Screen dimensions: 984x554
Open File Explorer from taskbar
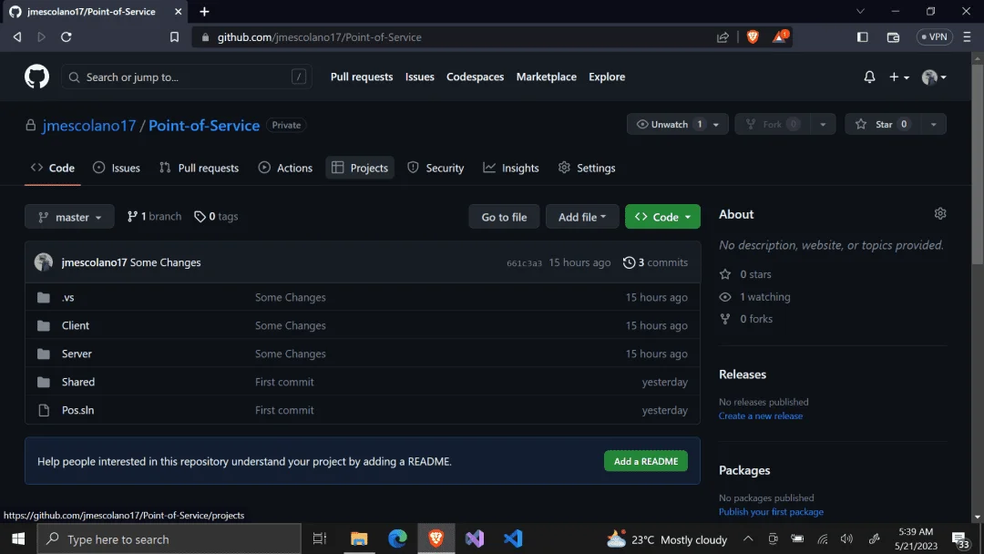coord(359,539)
